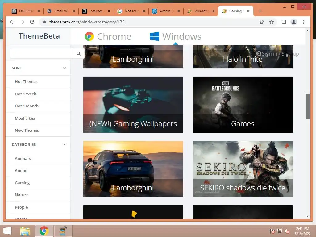Open the SEKIRO shadows die twice theme
Image resolution: width=316 pixels, height=237 pixels.
click(243, 169)
